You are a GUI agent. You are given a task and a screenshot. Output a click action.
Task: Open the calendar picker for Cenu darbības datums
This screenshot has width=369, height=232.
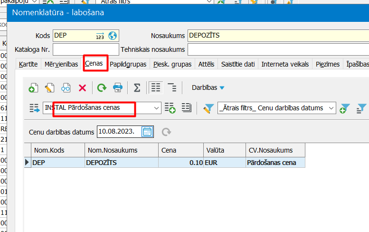147,132
